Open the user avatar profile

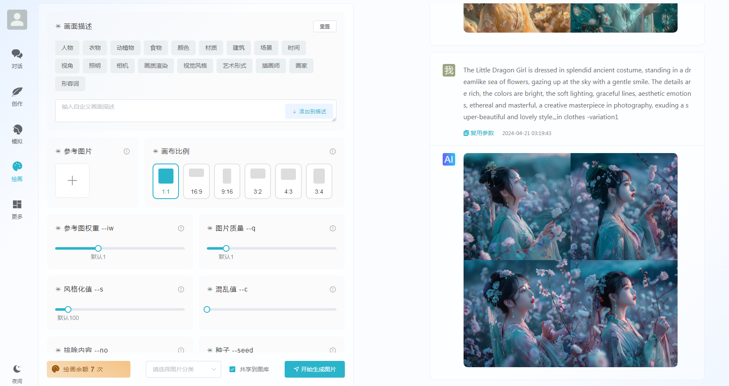[x=17, y=20]
